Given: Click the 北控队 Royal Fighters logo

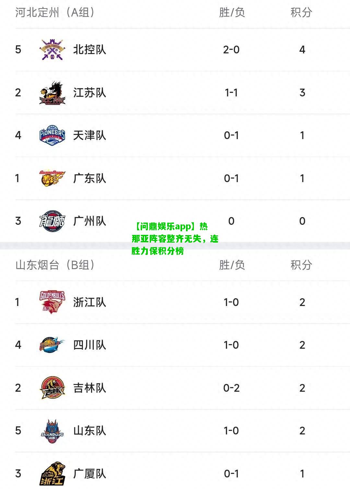Looking at the screenshot, I should [x=52, y=49].
